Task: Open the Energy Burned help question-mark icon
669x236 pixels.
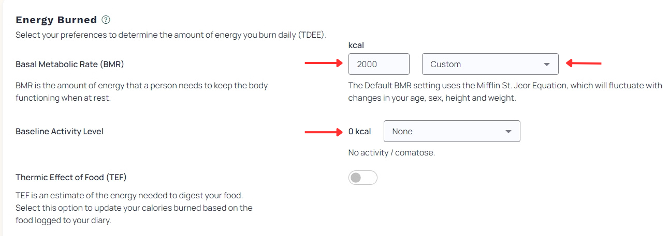Action: [x=106, y=20]
